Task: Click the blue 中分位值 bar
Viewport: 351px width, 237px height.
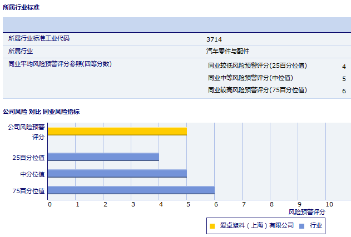Action: 117,174
